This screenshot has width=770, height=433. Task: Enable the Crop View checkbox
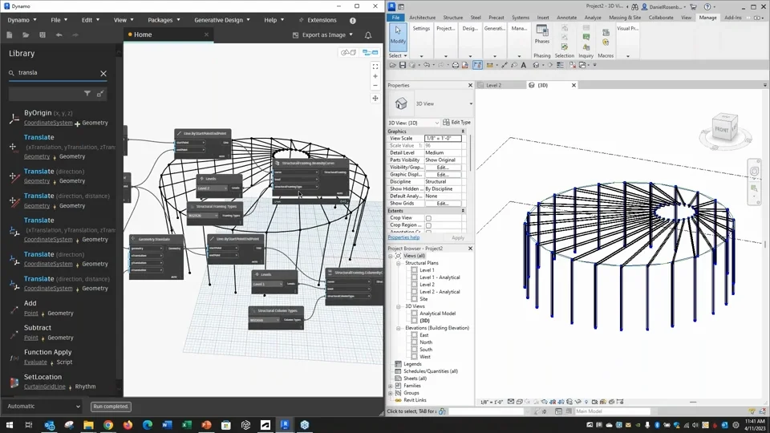click(x=428, y=218)
